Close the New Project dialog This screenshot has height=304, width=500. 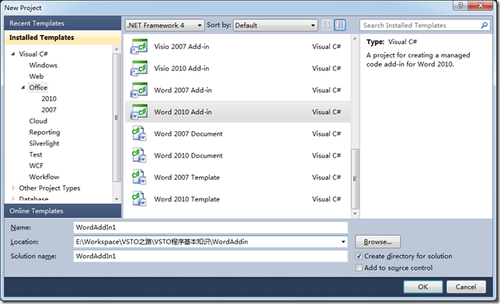481,5
